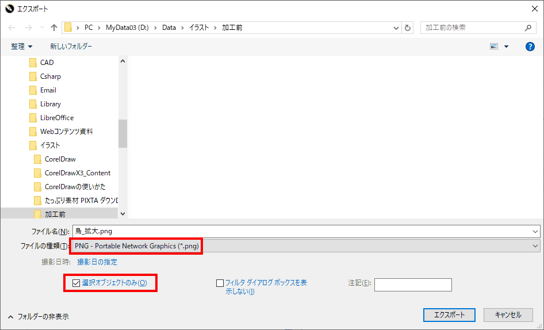Collapse folders with フォルダーの非表示
Screen dimensions: 544x330
point(39,316)
